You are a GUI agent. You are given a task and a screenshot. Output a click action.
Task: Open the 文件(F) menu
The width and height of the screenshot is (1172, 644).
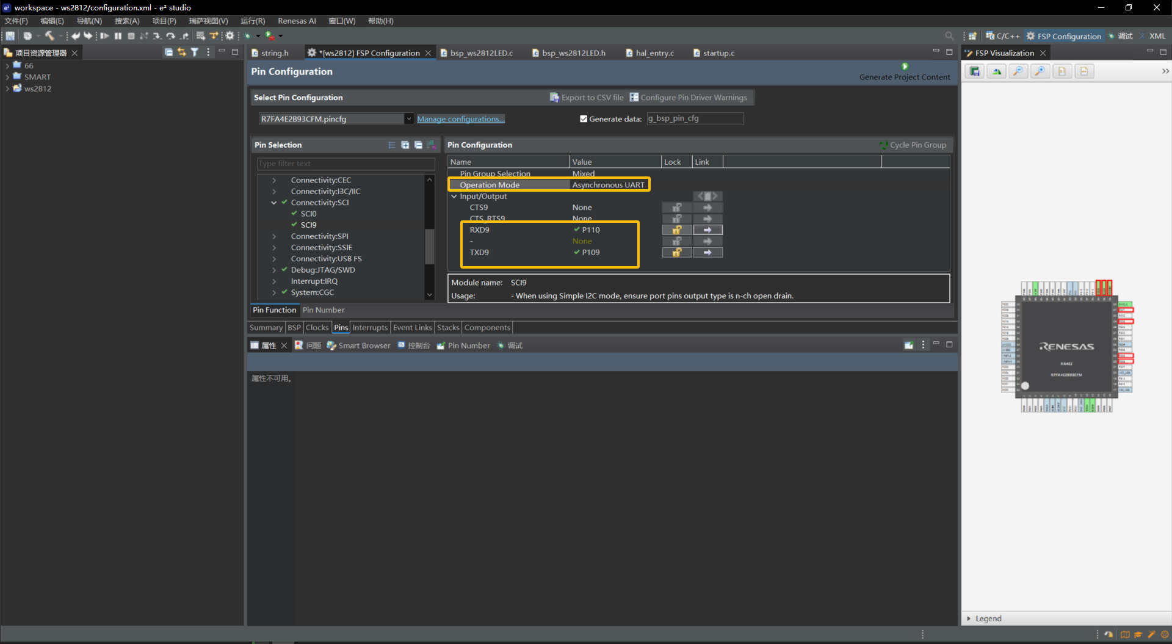pos(16,21)
